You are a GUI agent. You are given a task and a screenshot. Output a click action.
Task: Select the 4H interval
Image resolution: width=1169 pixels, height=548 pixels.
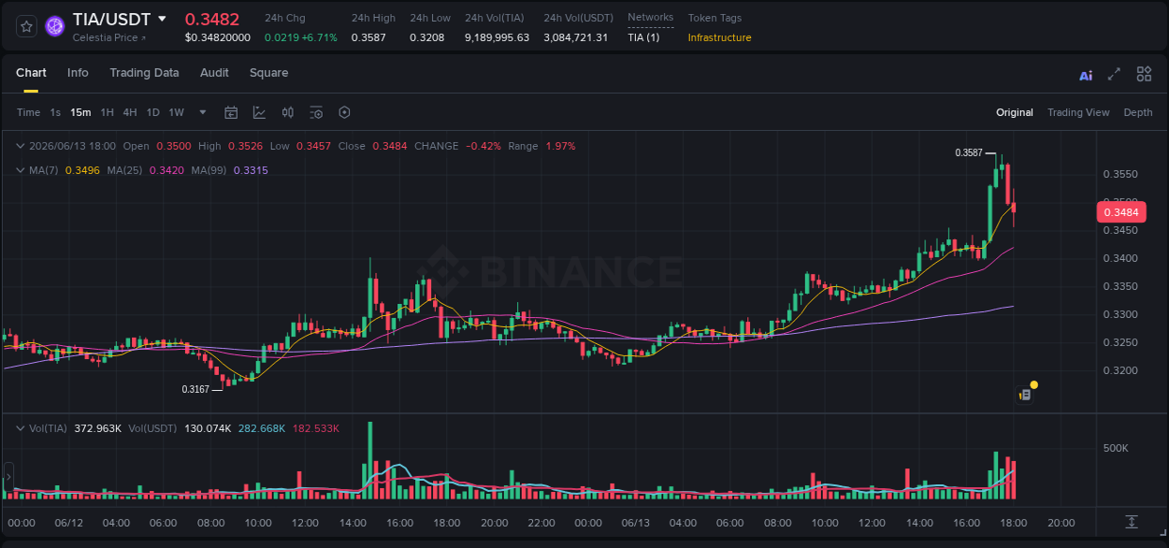click(130, 112)
